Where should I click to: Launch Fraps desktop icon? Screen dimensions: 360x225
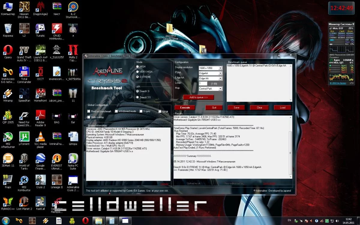8,181
